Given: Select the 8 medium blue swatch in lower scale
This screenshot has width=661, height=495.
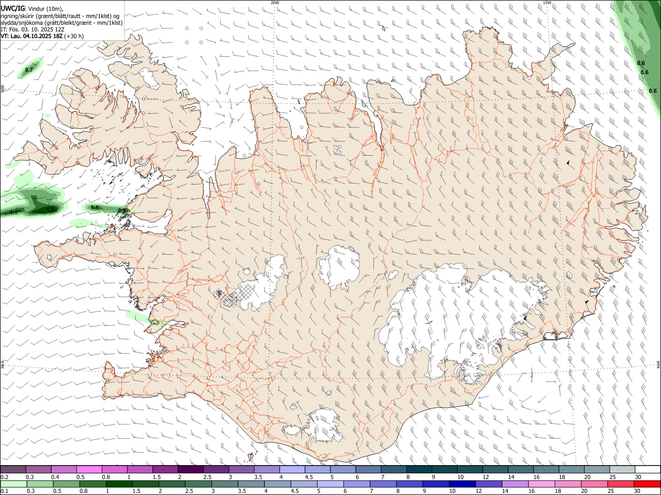Looking at the screenshot, I should [410, 484].
